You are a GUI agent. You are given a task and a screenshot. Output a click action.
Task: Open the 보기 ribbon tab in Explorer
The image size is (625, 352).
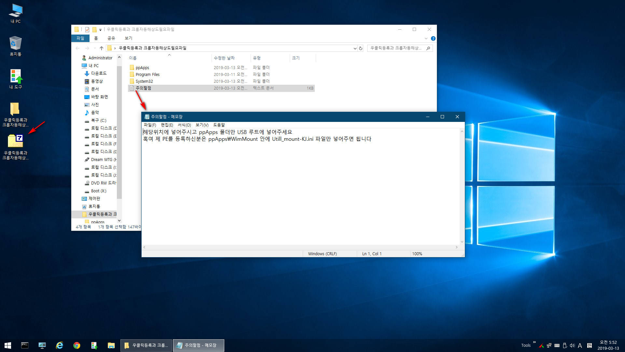click(x=129, y=38)
